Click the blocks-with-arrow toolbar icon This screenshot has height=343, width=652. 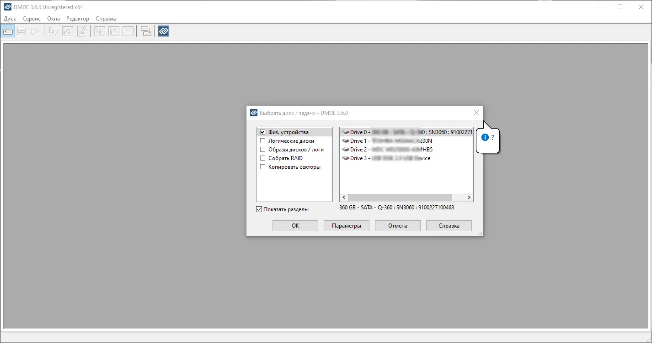[x=54, y=31]
